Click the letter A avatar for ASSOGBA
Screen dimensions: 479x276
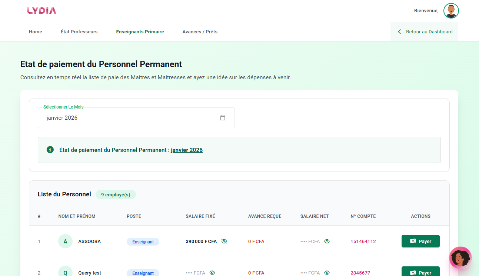click(x=65, y=242)
